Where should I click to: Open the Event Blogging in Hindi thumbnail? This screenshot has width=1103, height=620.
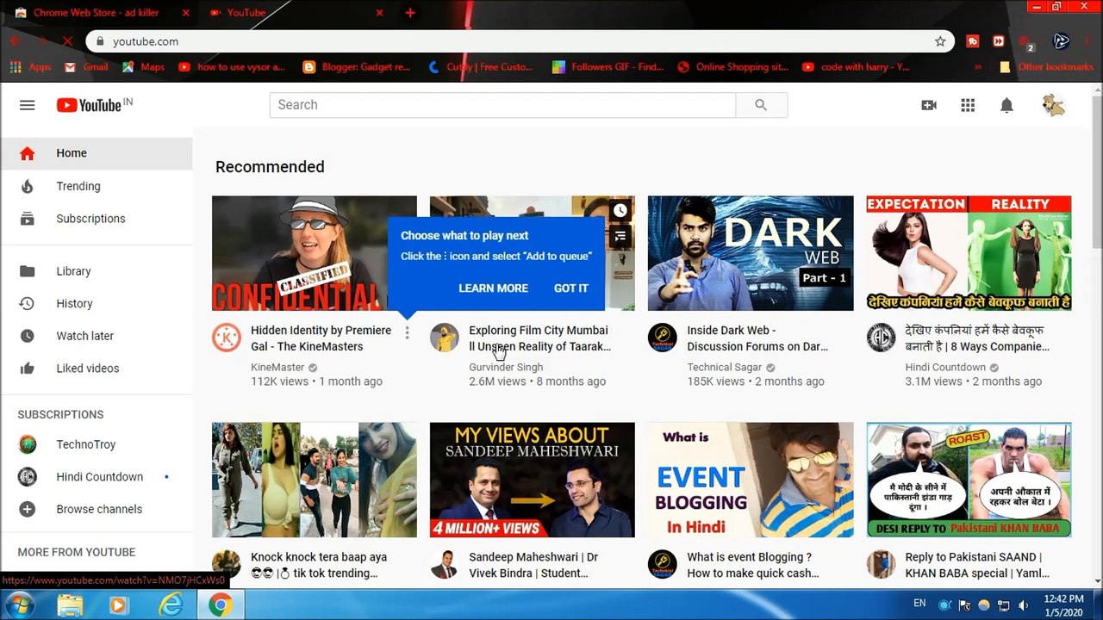(x=751, y=480)
